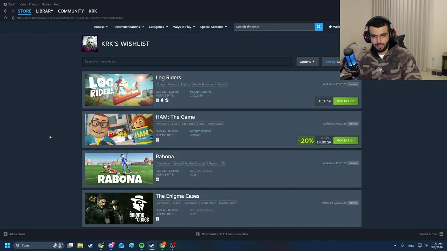
Task: Click the Rabona game thumbnail
Action: [119, 169]
